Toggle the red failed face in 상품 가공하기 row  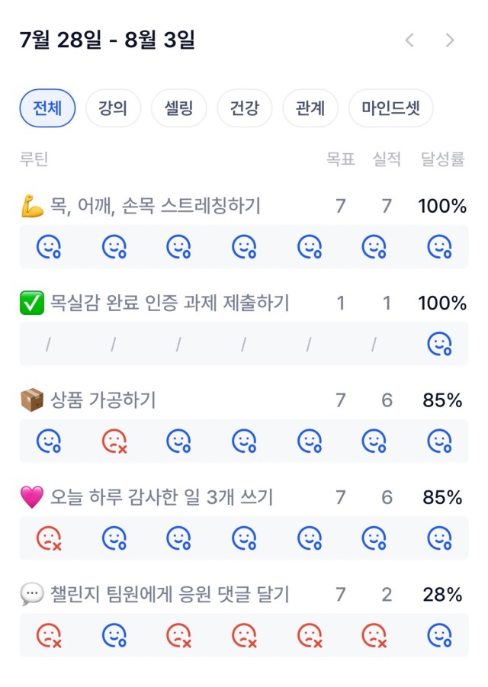pos(114,441)
